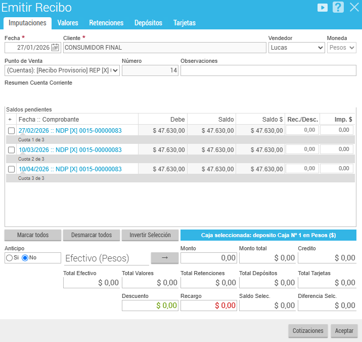Click the plus icon in table header

[10, 119]
